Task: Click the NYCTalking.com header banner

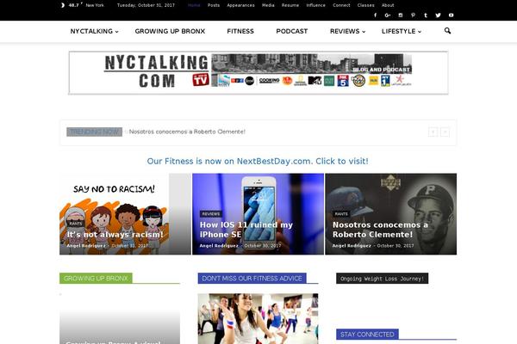Action: pos(258,73)
